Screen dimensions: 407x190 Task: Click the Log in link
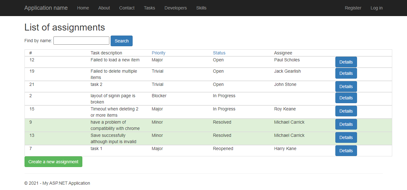click(377, 8)
